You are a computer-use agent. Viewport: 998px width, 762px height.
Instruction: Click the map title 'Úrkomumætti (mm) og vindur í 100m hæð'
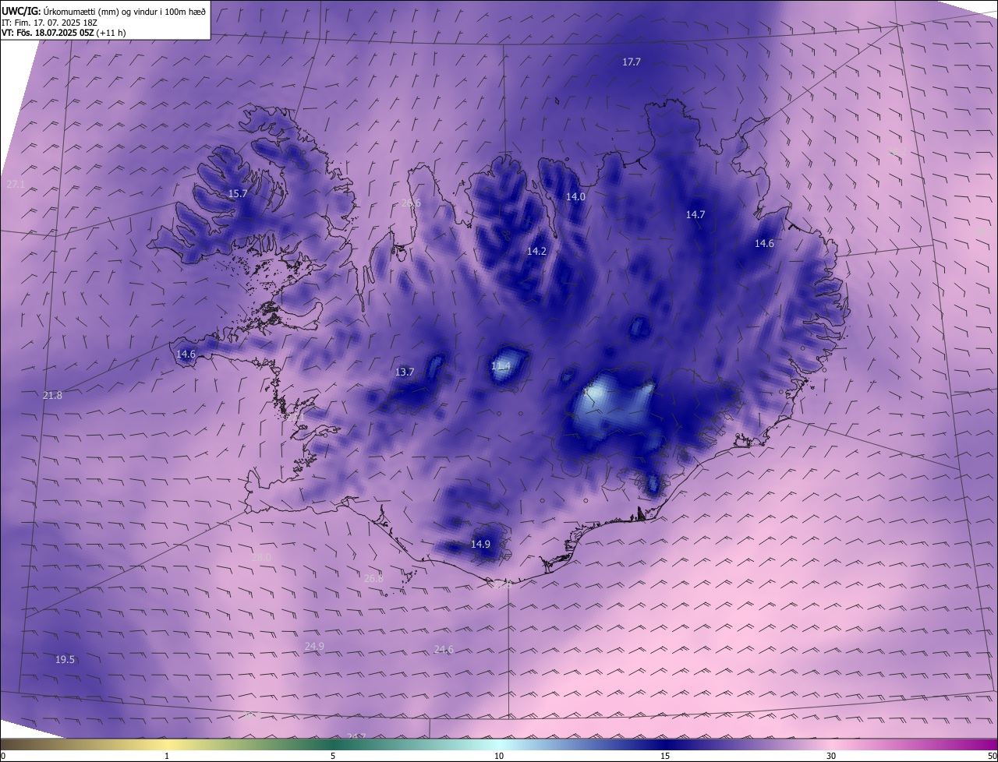(126, 12)
